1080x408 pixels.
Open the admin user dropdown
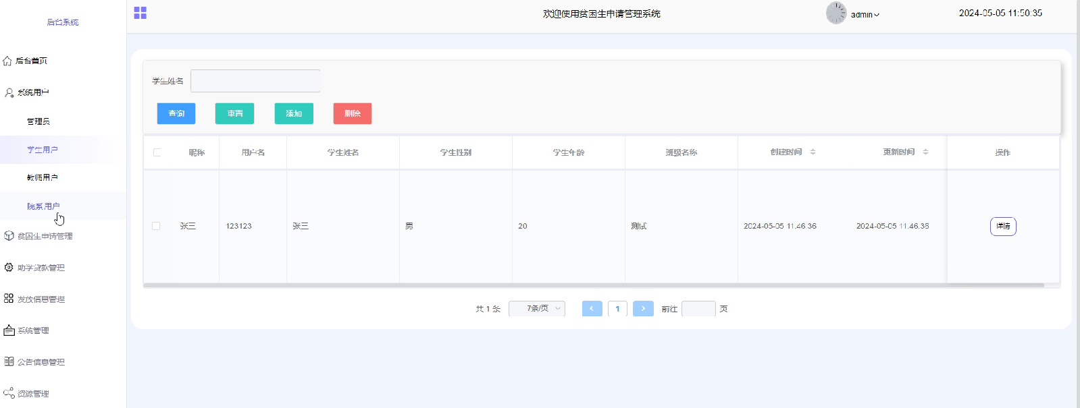[x=865, y=14]
